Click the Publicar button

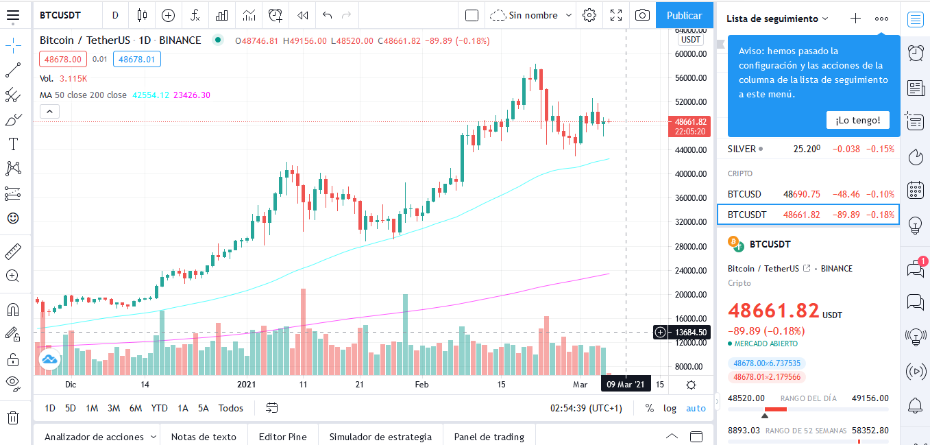point(684,15)
